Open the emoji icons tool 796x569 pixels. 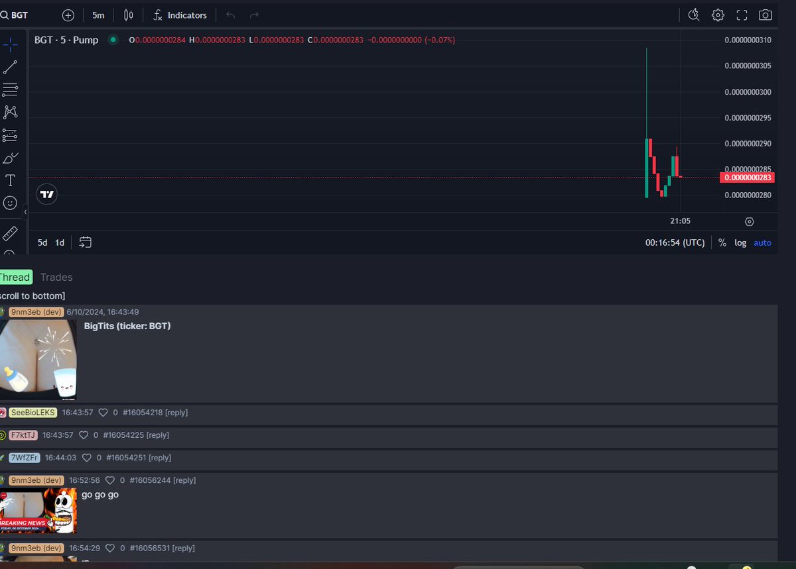coord(10,203)
